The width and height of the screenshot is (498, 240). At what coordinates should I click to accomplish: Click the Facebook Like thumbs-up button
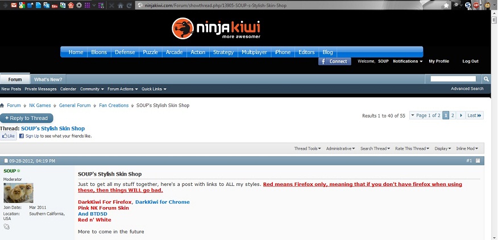click(x=9, y=136)
